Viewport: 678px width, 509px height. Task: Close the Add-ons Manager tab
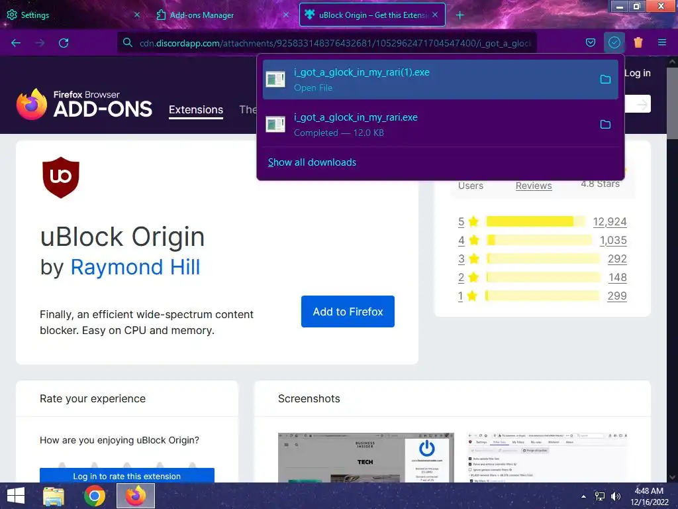pos(286,15)
